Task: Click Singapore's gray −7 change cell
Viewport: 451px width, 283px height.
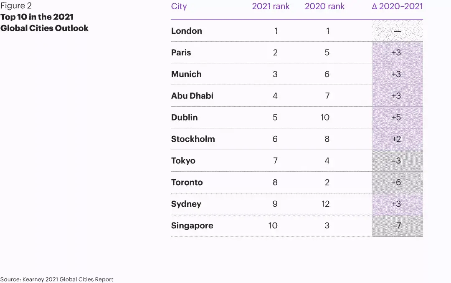Action: click(397, 225)
